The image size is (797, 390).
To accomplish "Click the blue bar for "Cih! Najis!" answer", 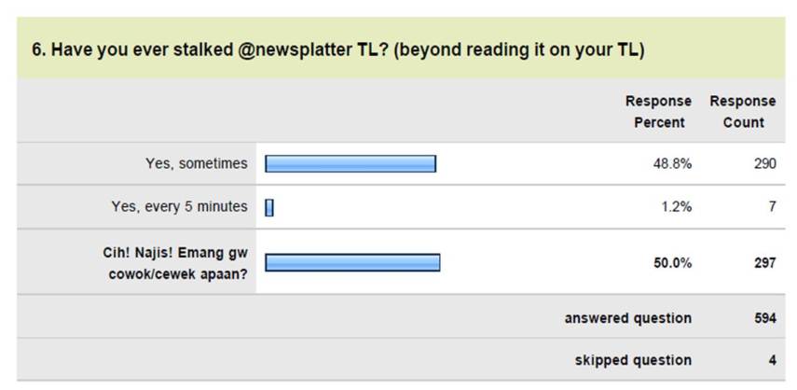I will tap(352, 263).
